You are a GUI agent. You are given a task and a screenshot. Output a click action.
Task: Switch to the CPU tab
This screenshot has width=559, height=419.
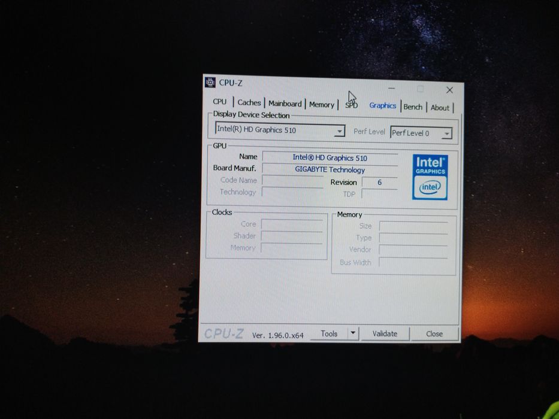point(220,102)
